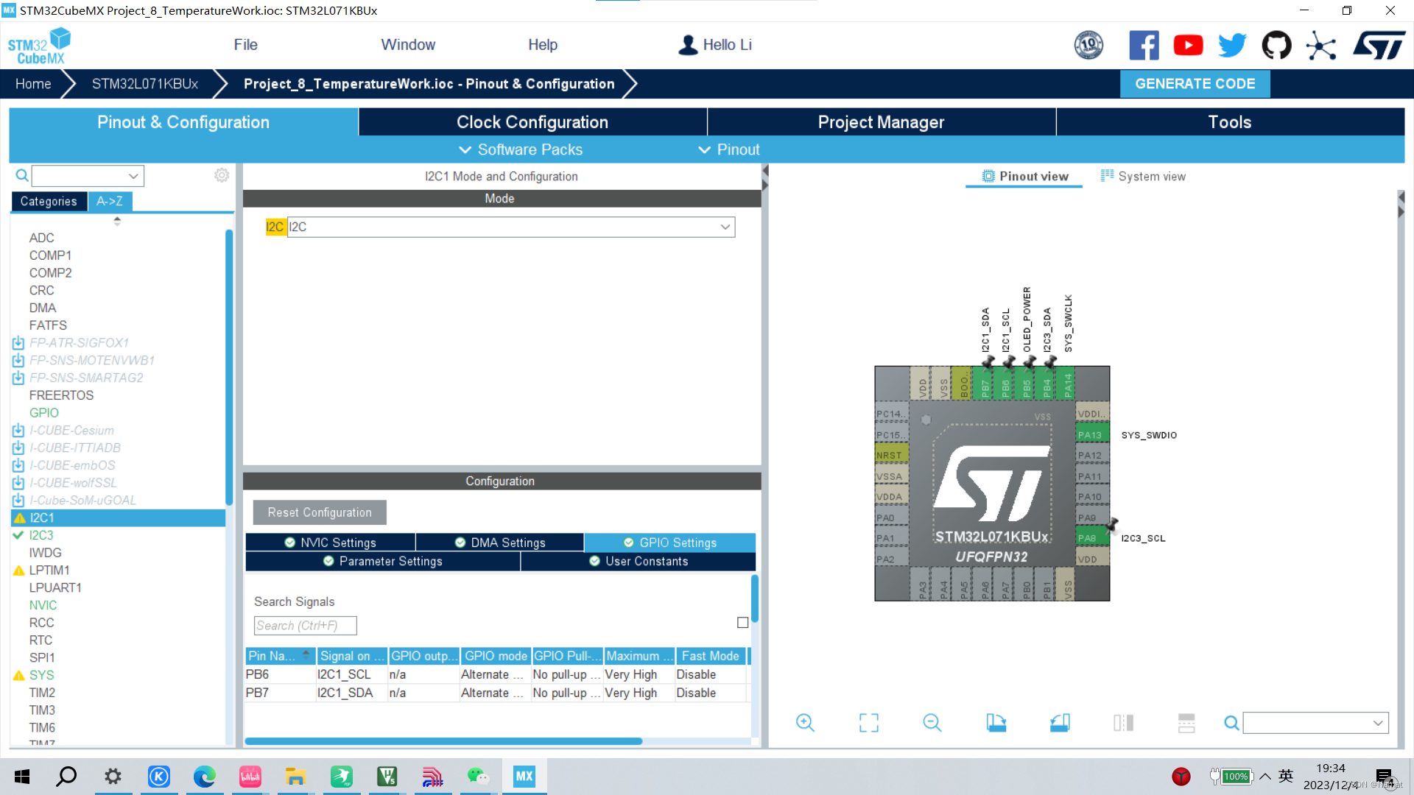The image size is (1414, 795).
Task: Select I2C3 in the peripheral list
Action: coord(41,535)
